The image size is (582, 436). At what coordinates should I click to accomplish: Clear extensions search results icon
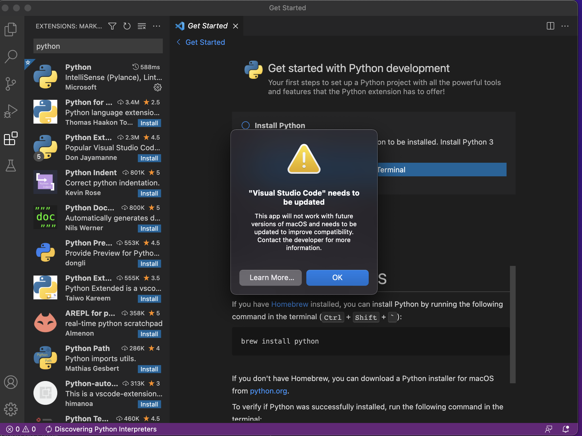point(142,26)
